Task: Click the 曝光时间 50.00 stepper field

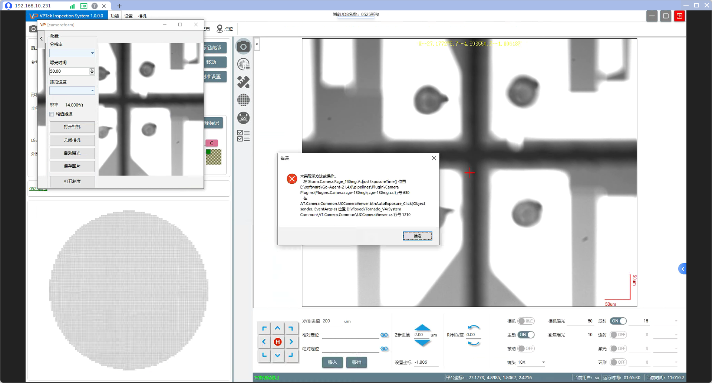Action: [x=72, y=71]
